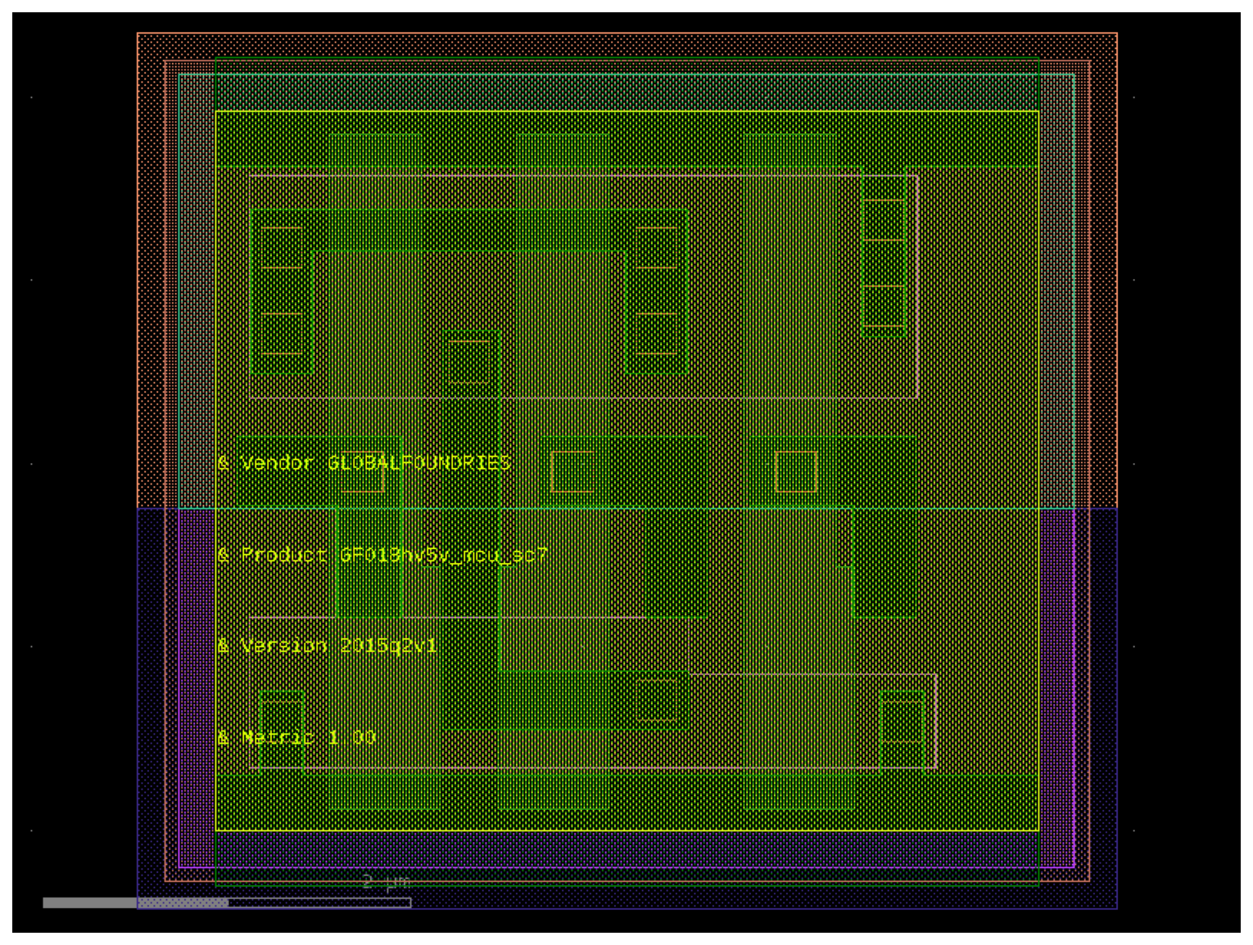
Task: Select the '& Version 2015q2v1' text label
Action: (328, 646)
